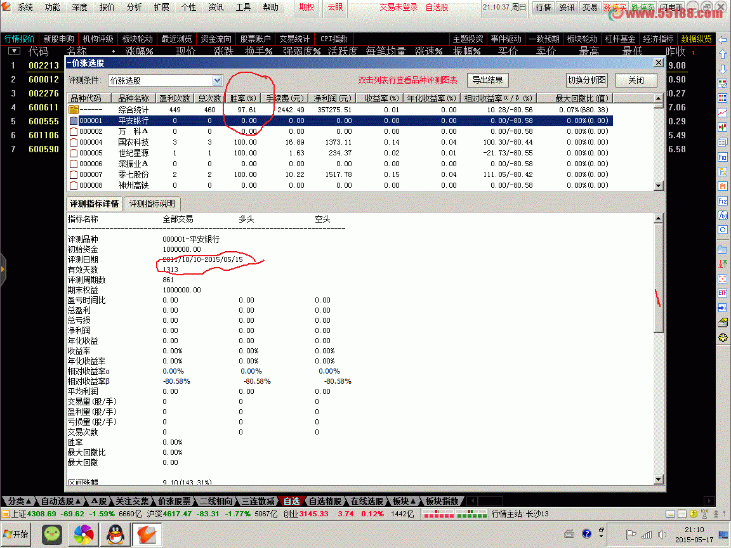731x548 pixels.
Task: Click the 云眼 button in top bar
Action: (x=335, y=8)
